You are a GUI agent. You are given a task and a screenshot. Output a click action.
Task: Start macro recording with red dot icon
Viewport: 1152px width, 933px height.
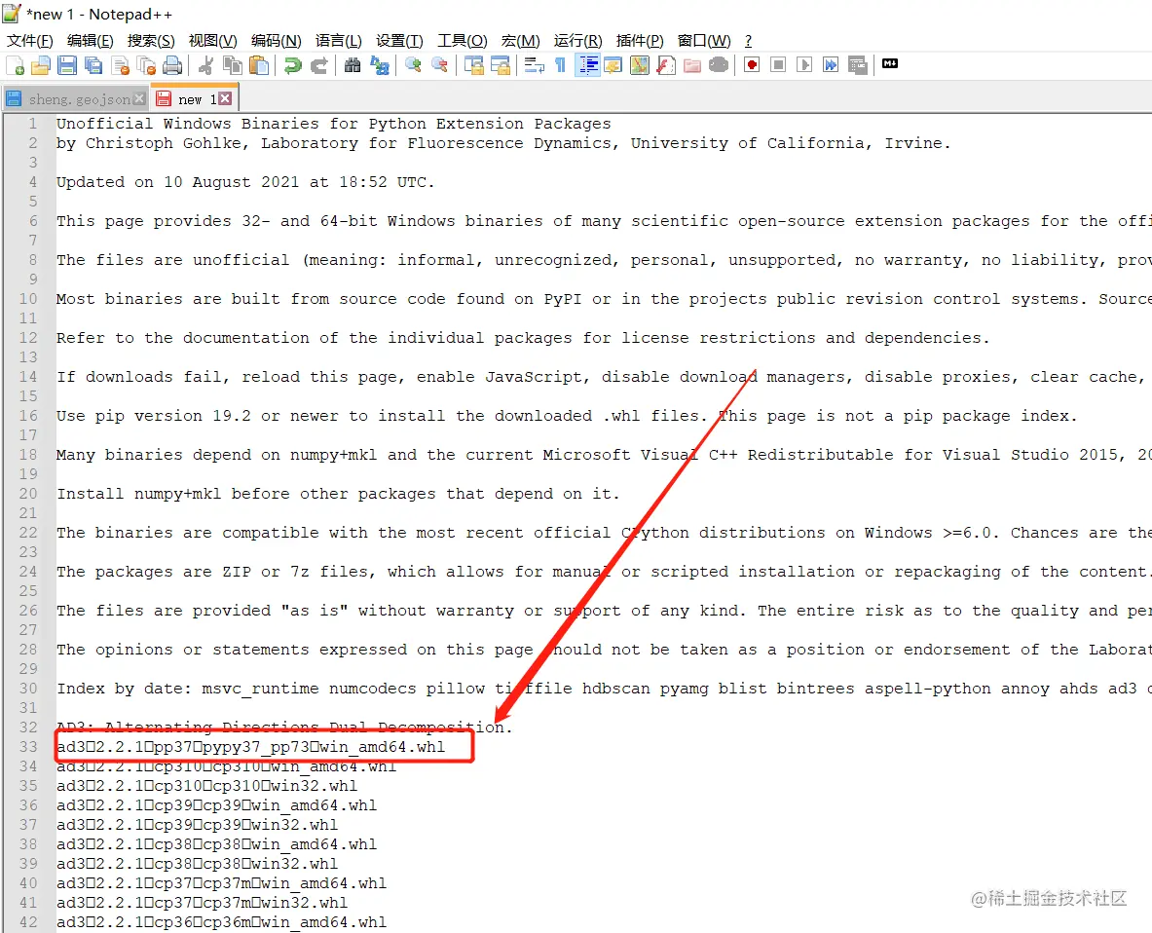coord(752,65)
